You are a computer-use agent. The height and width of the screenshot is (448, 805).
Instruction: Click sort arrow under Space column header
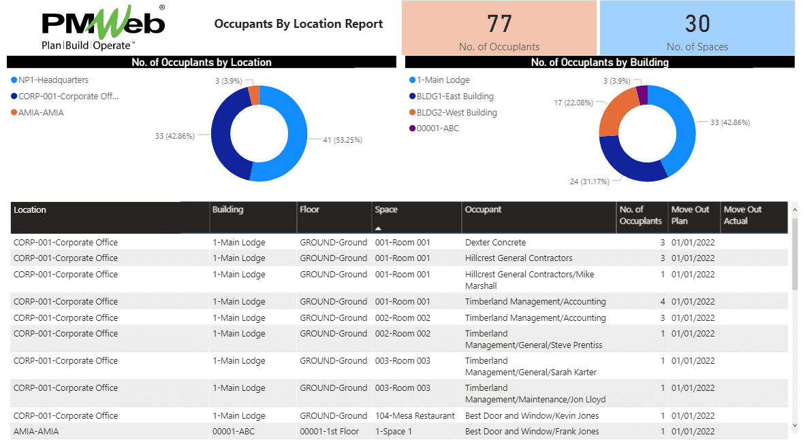point(378,228)
